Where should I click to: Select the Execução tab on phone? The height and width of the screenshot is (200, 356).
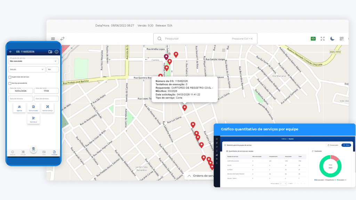pyautogui.click(x=23, y=153)
